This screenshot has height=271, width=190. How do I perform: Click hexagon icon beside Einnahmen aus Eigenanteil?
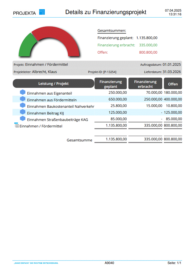click(x=23, y=92)
